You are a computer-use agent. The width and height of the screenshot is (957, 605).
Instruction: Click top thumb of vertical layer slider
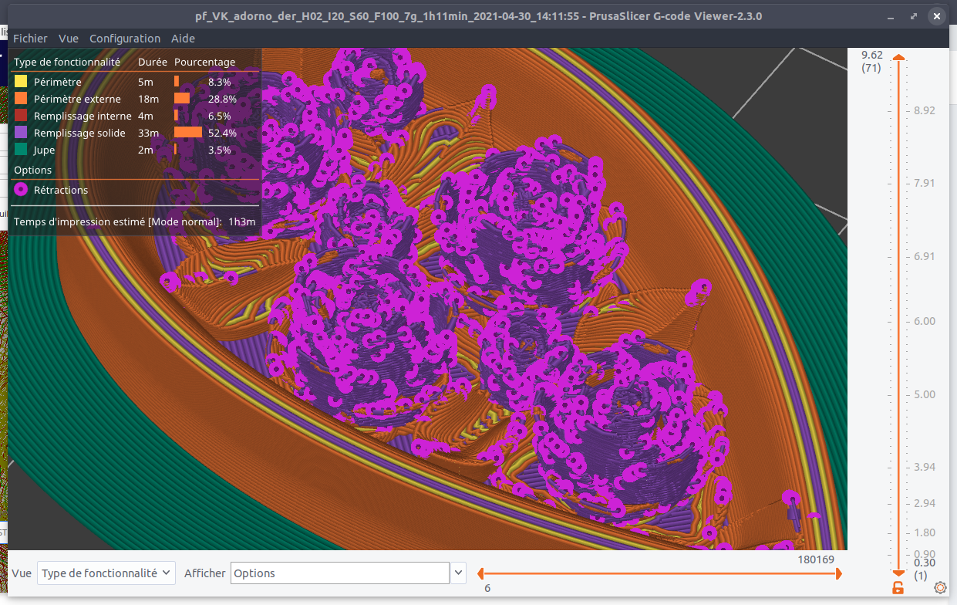(898, 56)
